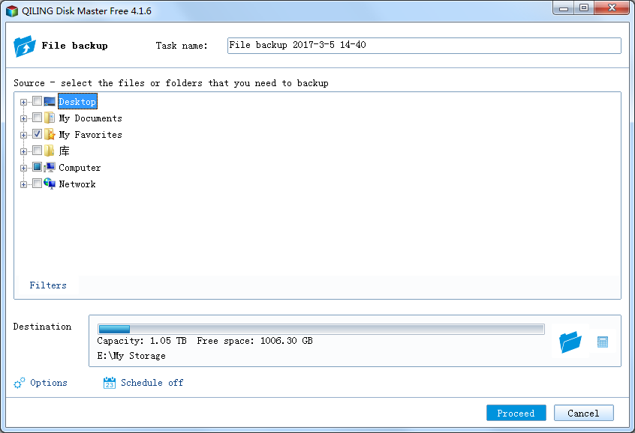Click the Proceed button
The image size is (635, 433).
(516, 413)
